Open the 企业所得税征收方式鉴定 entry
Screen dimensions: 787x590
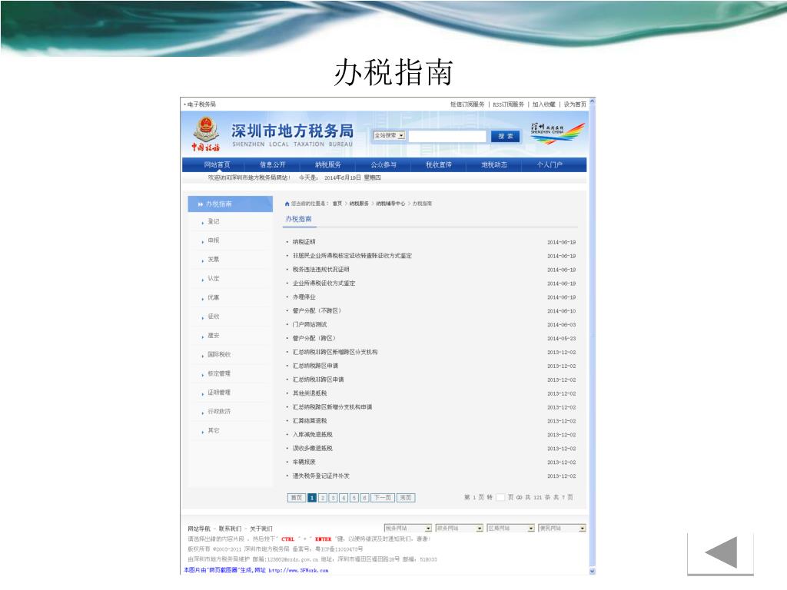[324, 283]
